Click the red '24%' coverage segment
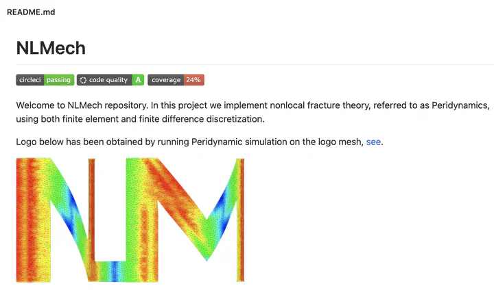494x299 pixels. click(193, 80)
